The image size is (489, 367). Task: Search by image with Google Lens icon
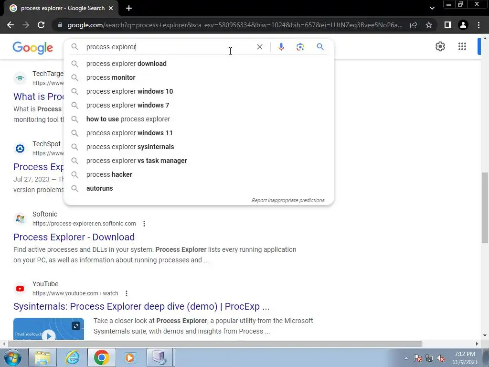point(300,47)
